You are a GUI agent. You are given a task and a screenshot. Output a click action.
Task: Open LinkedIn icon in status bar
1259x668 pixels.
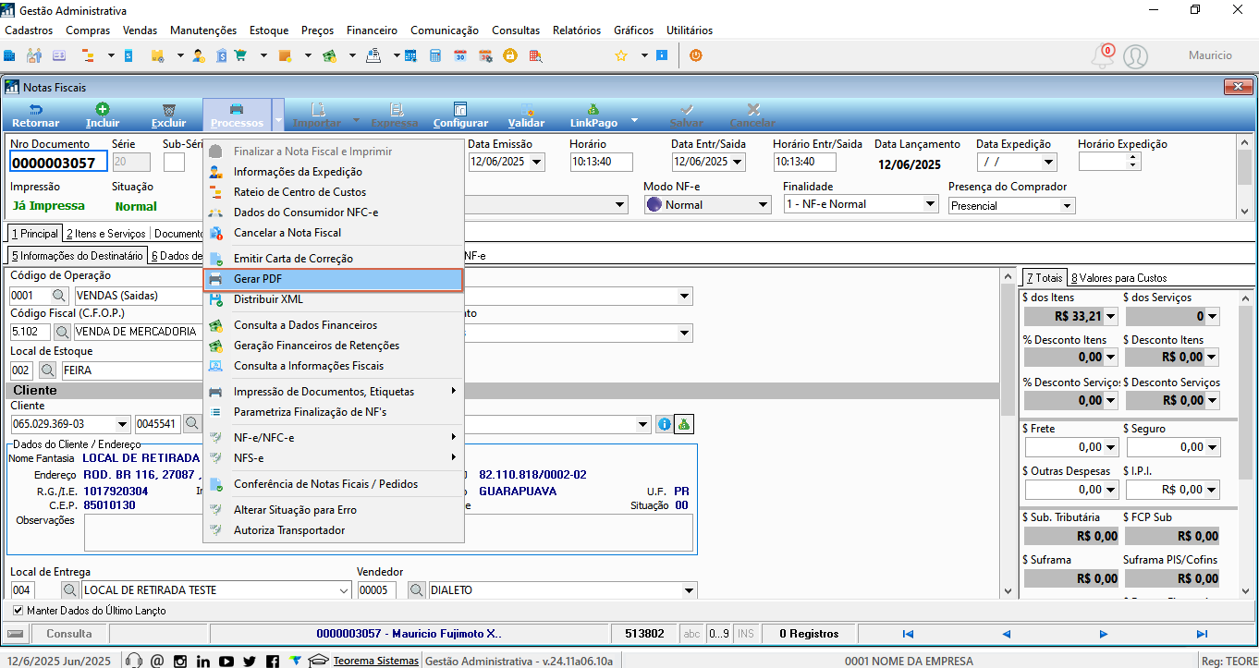coord(202,661)
